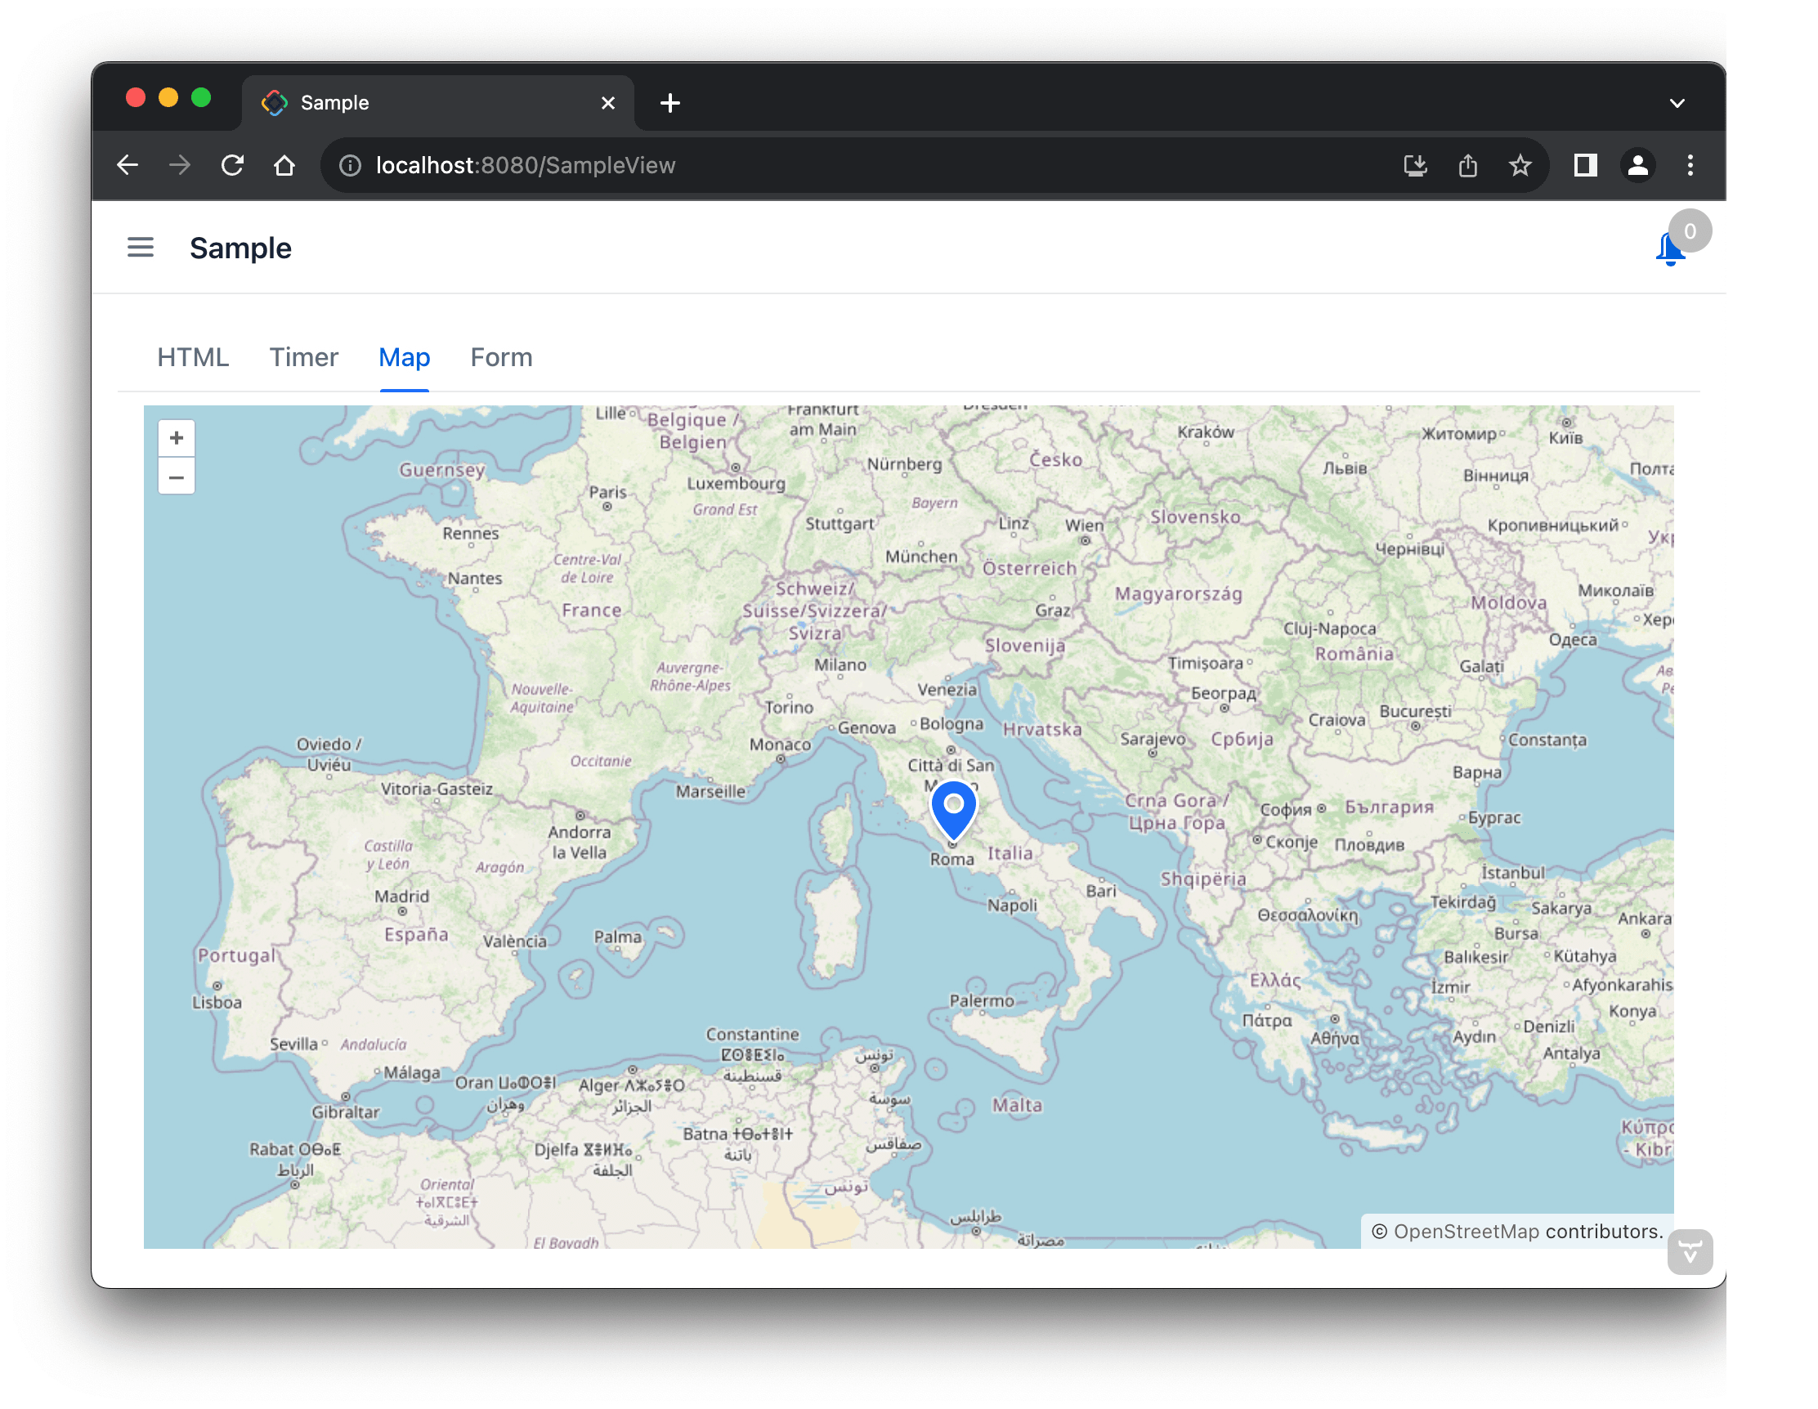Open the profile account menu
Screen dimensions: 1818x1409
click(1637, 166)
